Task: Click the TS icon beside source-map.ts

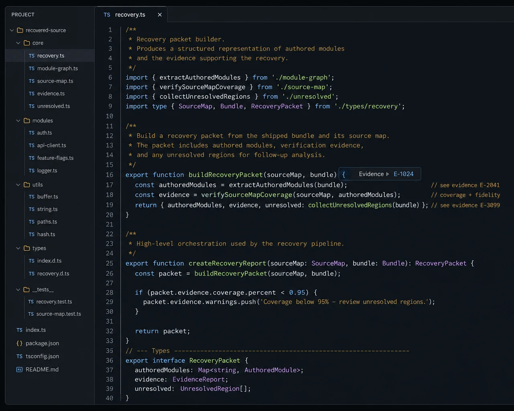Action: tap(32, 81)
